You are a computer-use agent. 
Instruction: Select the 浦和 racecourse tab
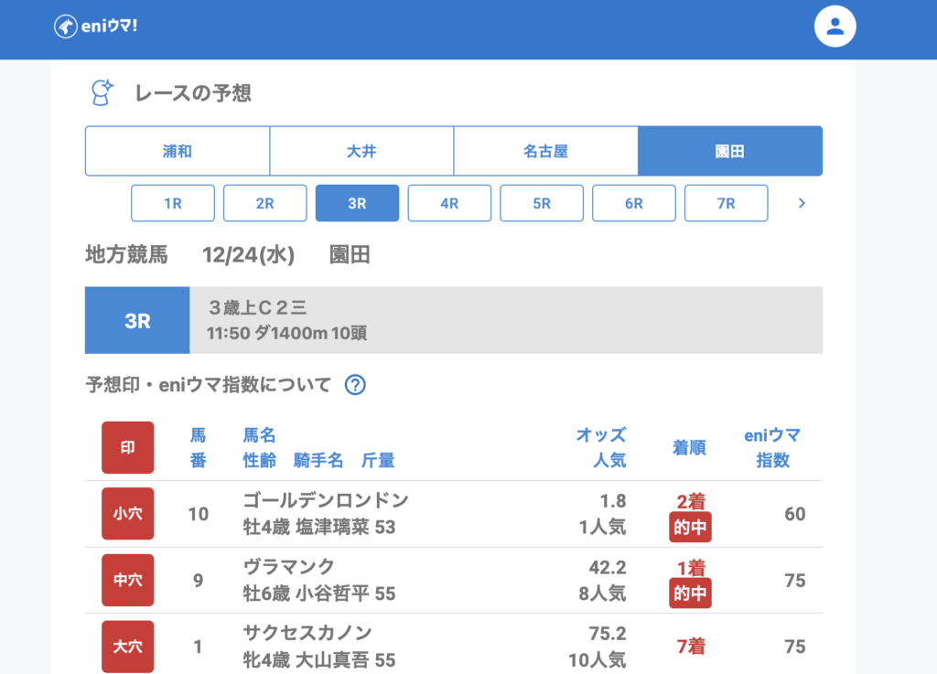pos(178,151)
